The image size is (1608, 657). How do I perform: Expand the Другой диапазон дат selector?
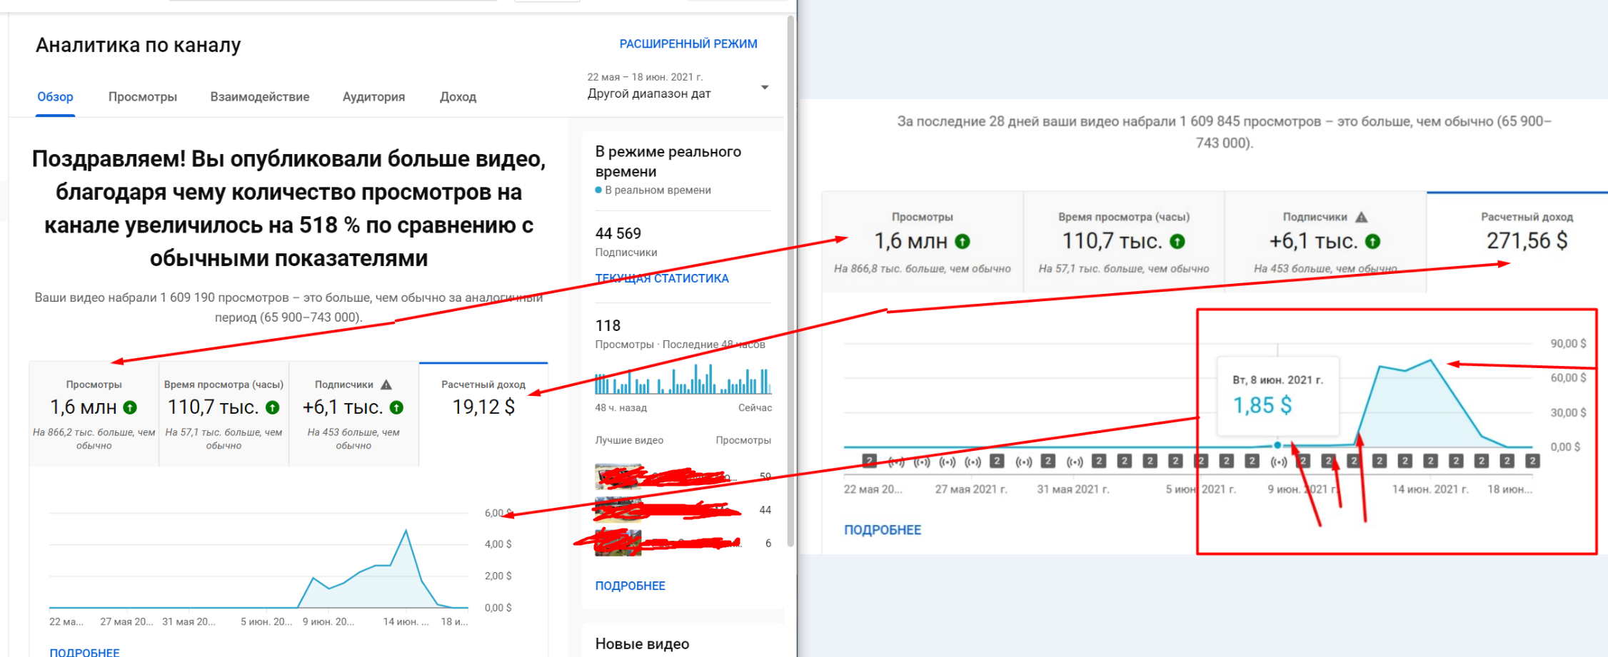click(648, 93)
